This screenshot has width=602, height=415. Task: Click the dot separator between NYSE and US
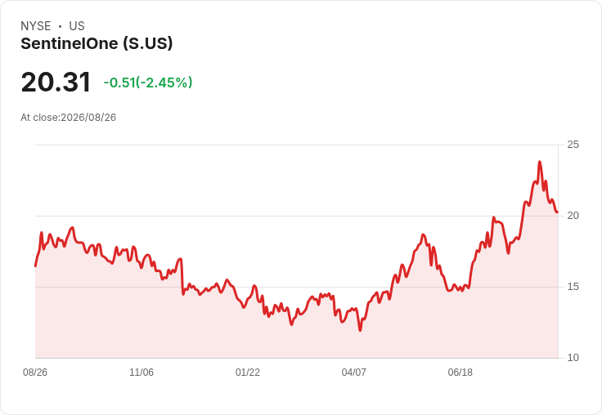pos(60,26)
